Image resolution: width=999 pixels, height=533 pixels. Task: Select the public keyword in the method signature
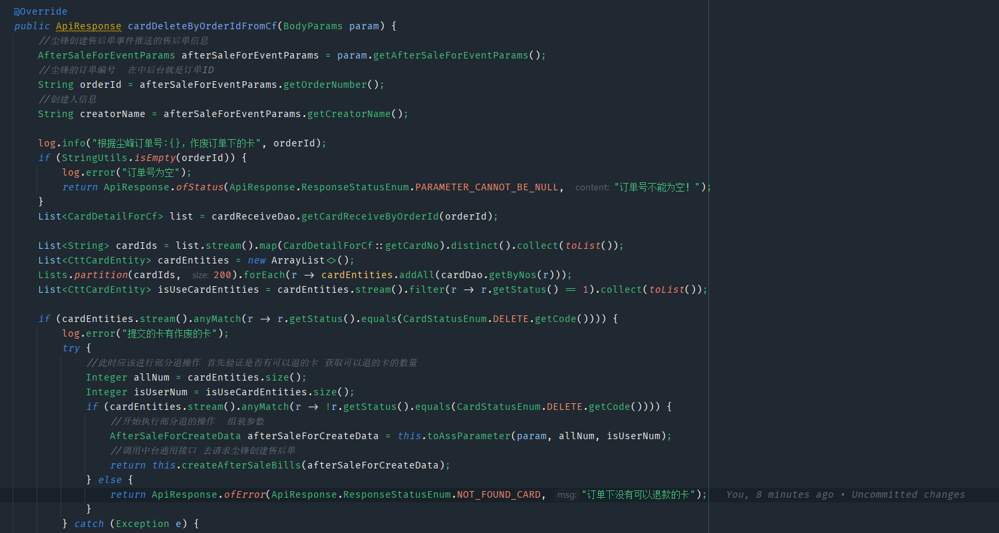point(32,26)
